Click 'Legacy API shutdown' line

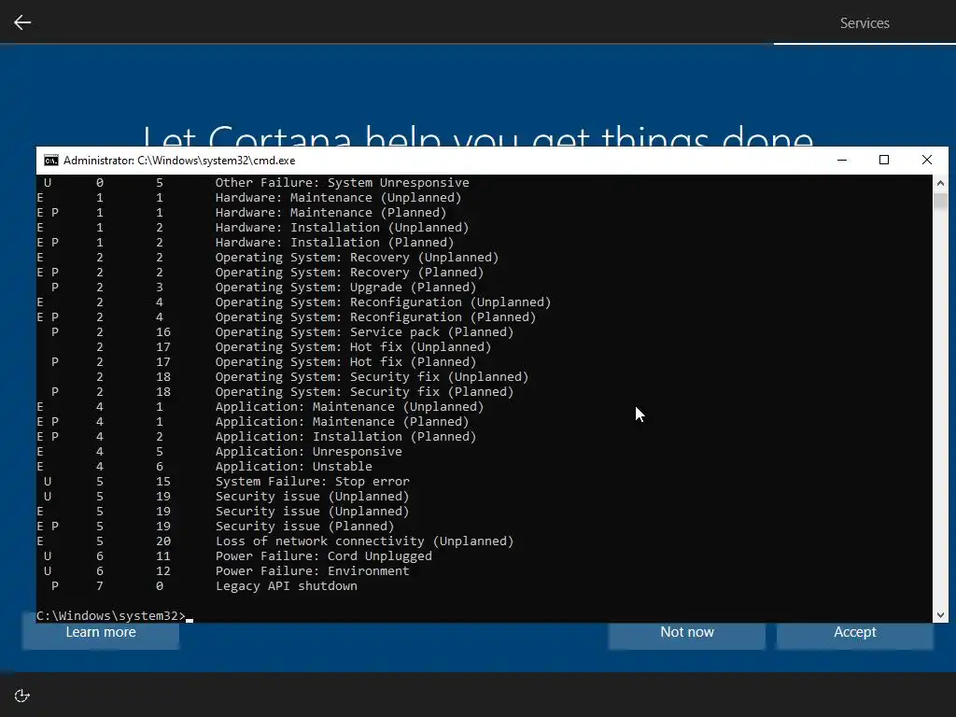[x=286, y=586]
